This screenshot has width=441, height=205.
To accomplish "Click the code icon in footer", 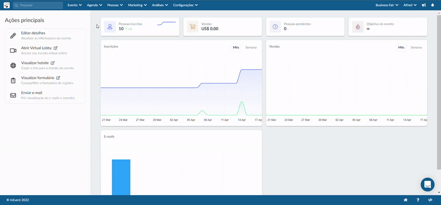I will (430, 200).
